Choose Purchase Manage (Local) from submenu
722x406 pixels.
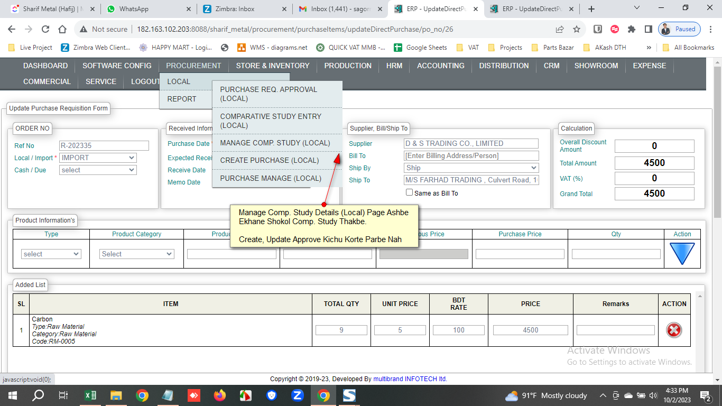pos(271,178)
